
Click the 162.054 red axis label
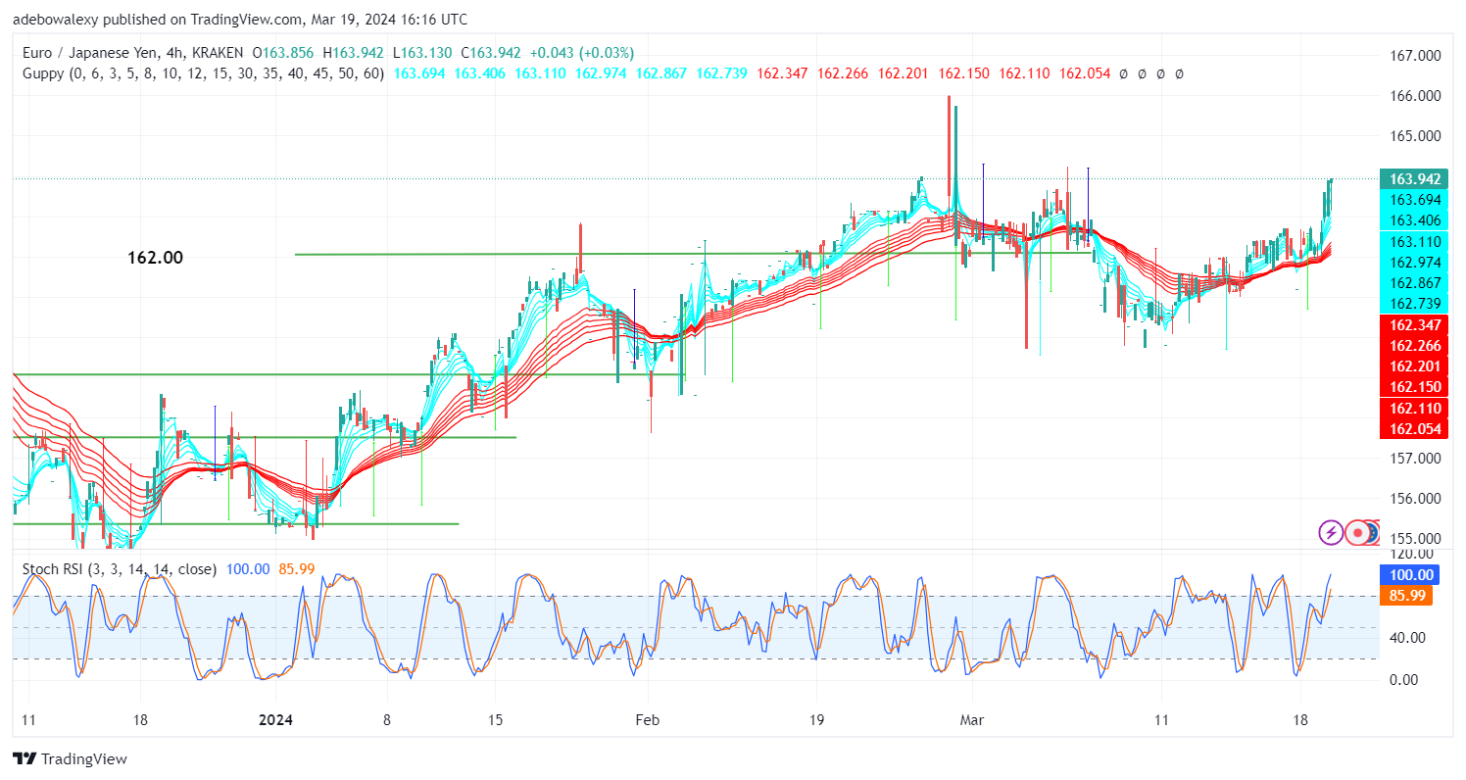[x=1413, y=428]
